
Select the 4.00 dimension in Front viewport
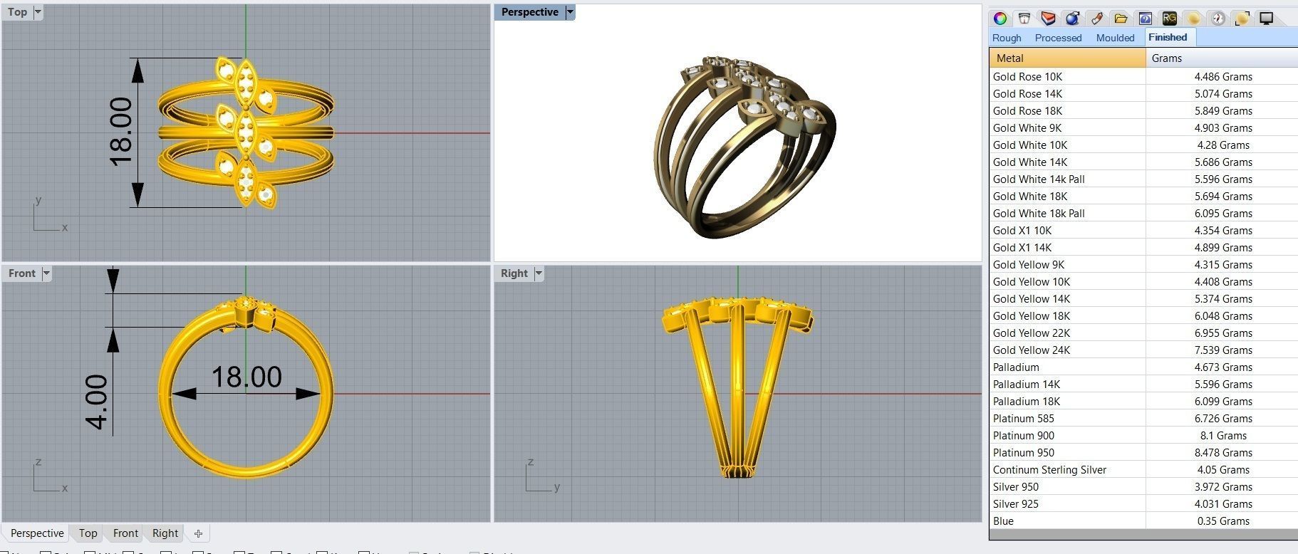point(97,402)
